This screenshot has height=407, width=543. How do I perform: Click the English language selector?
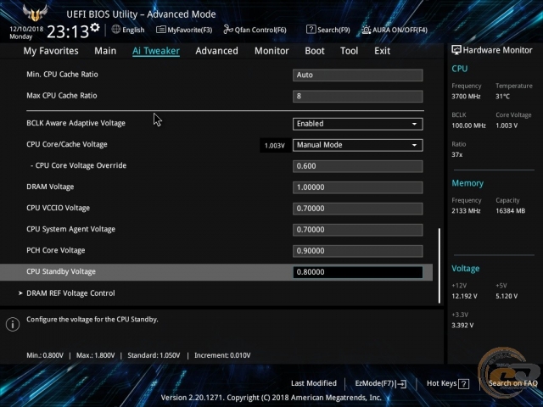(x=128, y=30)
